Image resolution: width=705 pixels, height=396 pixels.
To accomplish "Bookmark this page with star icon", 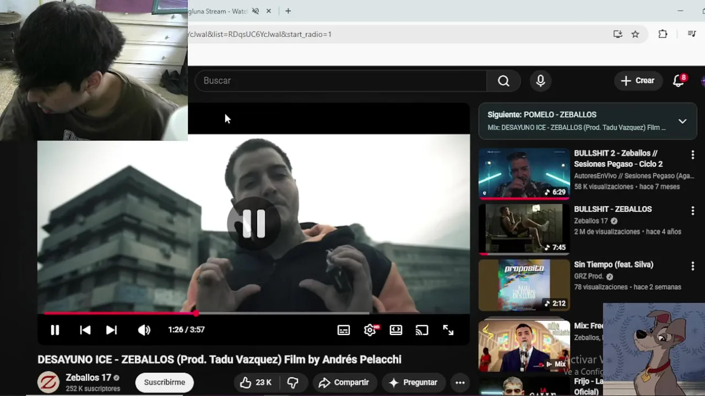I will [x=635, y=34].
